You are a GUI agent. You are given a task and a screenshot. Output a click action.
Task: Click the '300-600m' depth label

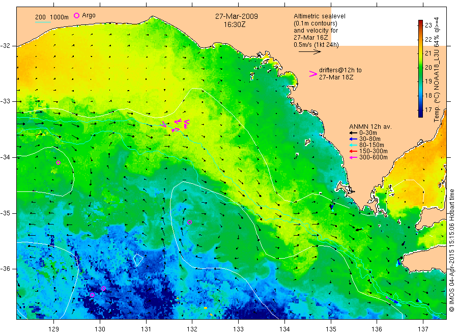374,157
